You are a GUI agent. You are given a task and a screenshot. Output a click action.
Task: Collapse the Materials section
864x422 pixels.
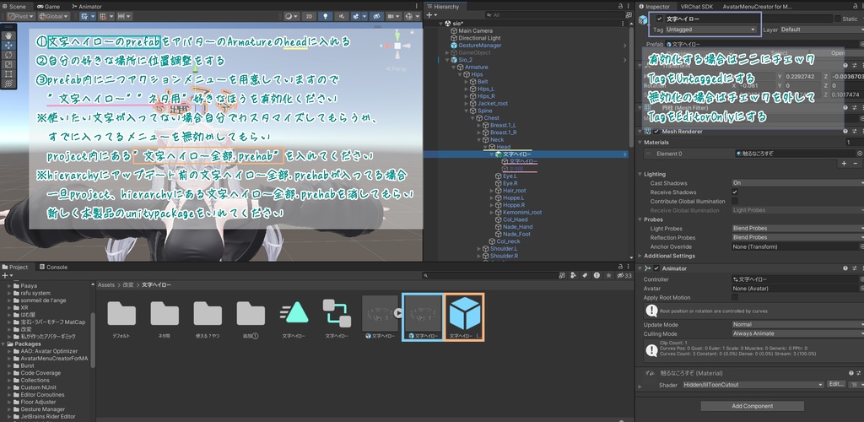640,142
